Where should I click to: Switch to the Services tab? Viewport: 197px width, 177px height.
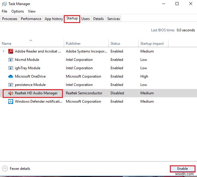114,19
